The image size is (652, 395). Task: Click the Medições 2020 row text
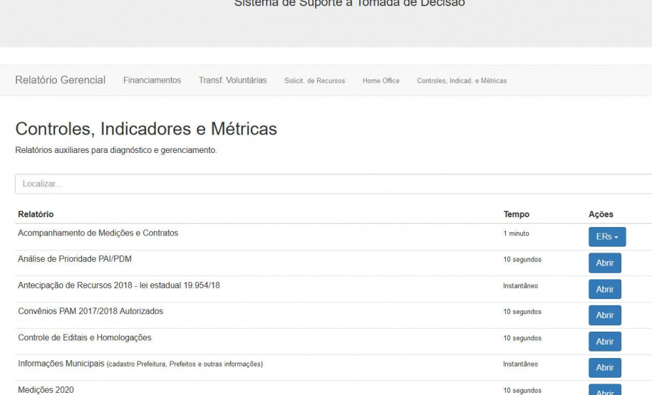pos(46,390)
